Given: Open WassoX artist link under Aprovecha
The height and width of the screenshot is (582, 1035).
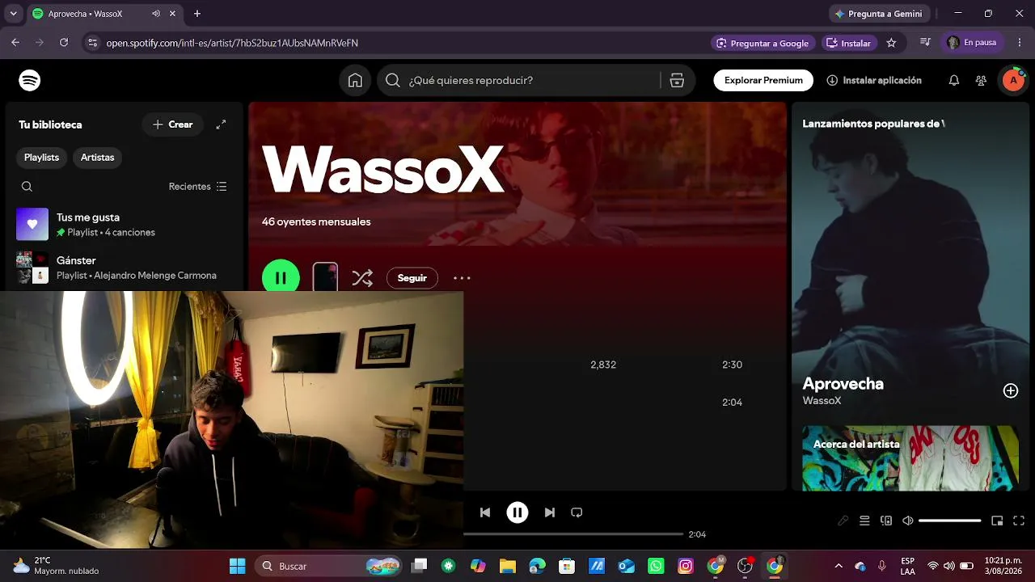Looking at the screenshot, I should click(x=822, y=401).
